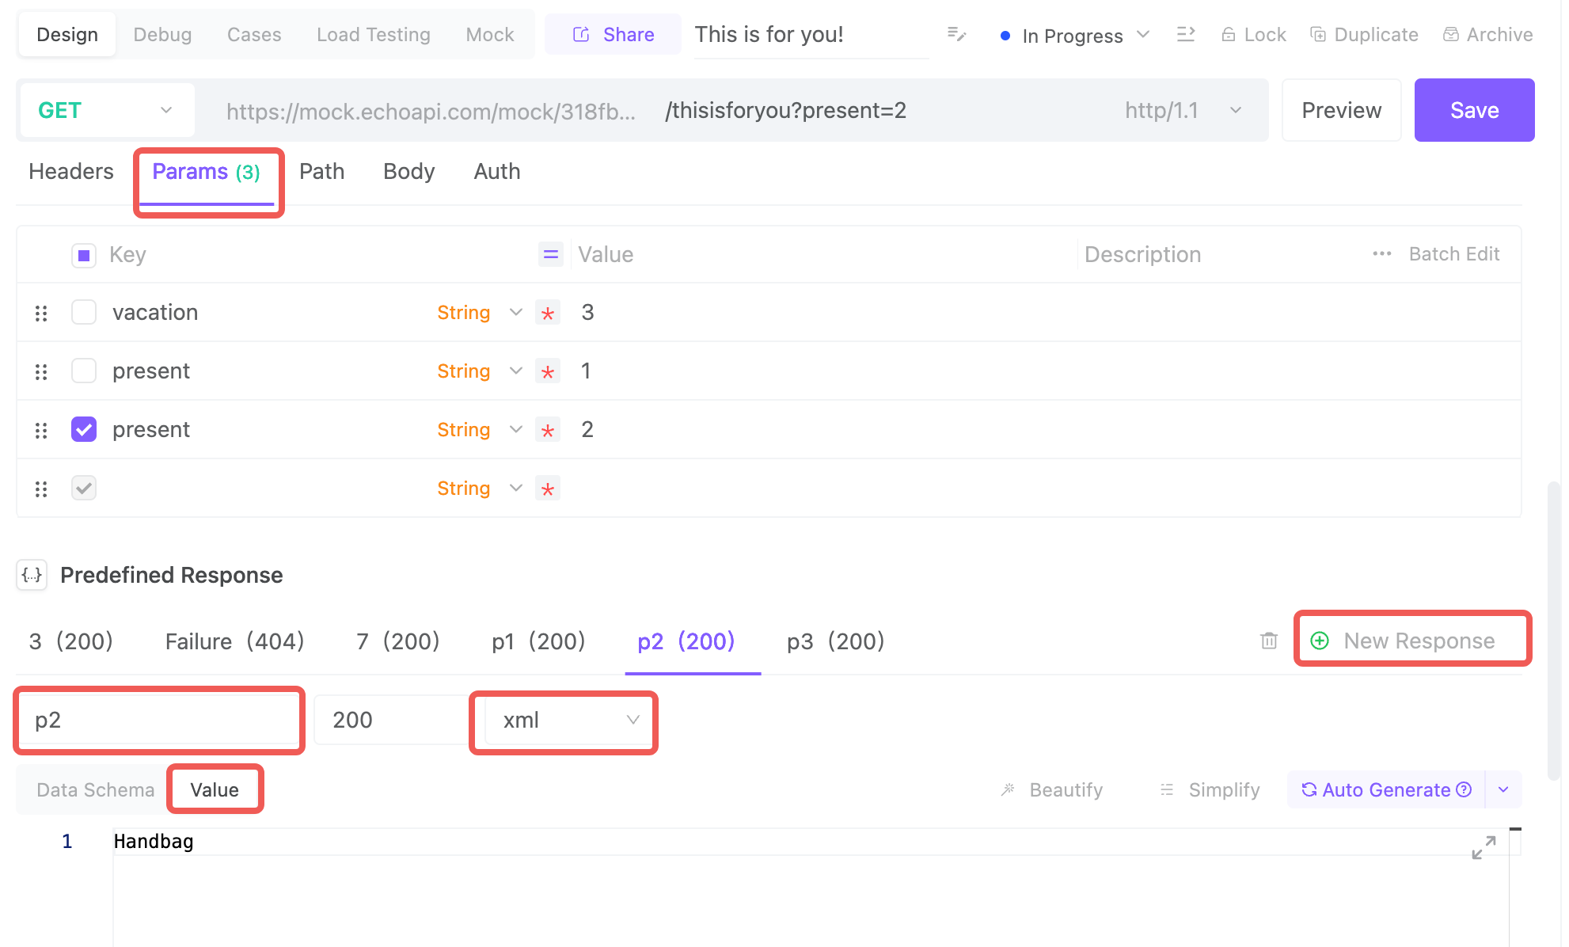Image resolution: width=1569 pixels, height=947 pixels.
Task: Click the equals bulk-value icon beside Value header
Action: coord(551,254)
